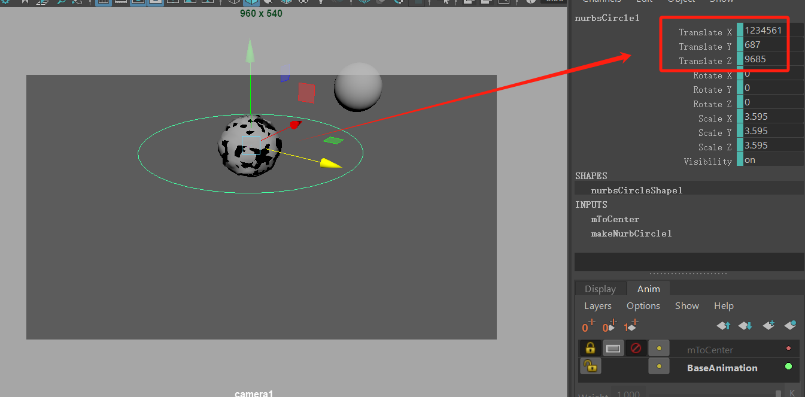Image resolution: width=805 pixels, height=397 pixels.
Task: Click the center handle of the move manipulator
Action: 250,145
